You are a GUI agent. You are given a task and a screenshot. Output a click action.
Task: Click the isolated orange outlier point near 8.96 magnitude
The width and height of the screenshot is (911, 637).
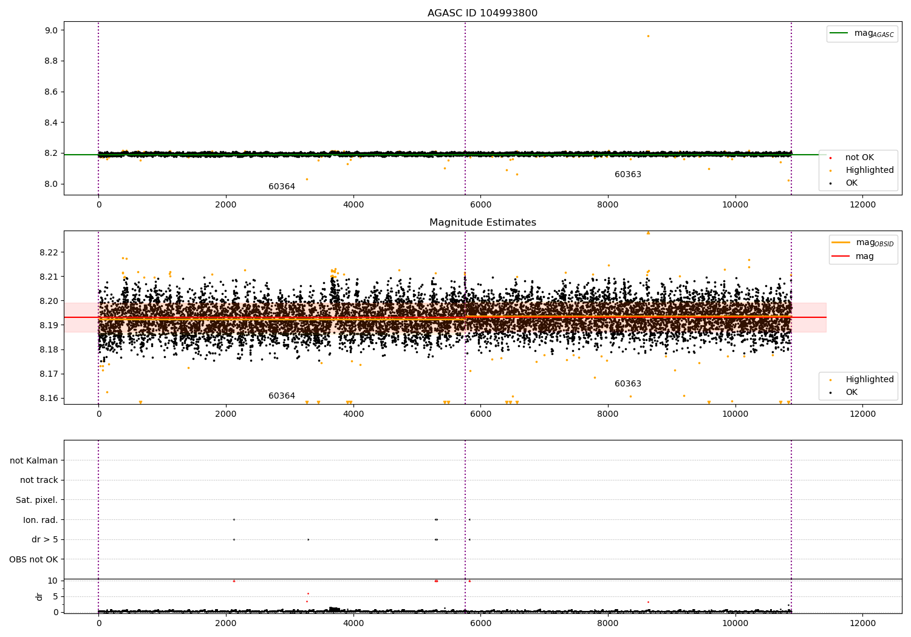click(x=648, y=36)
